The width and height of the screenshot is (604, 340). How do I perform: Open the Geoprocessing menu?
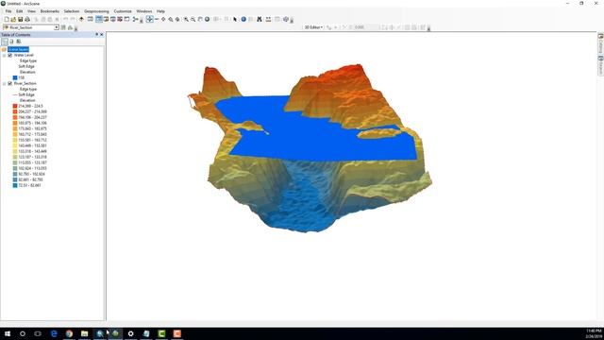coord(96,11)
